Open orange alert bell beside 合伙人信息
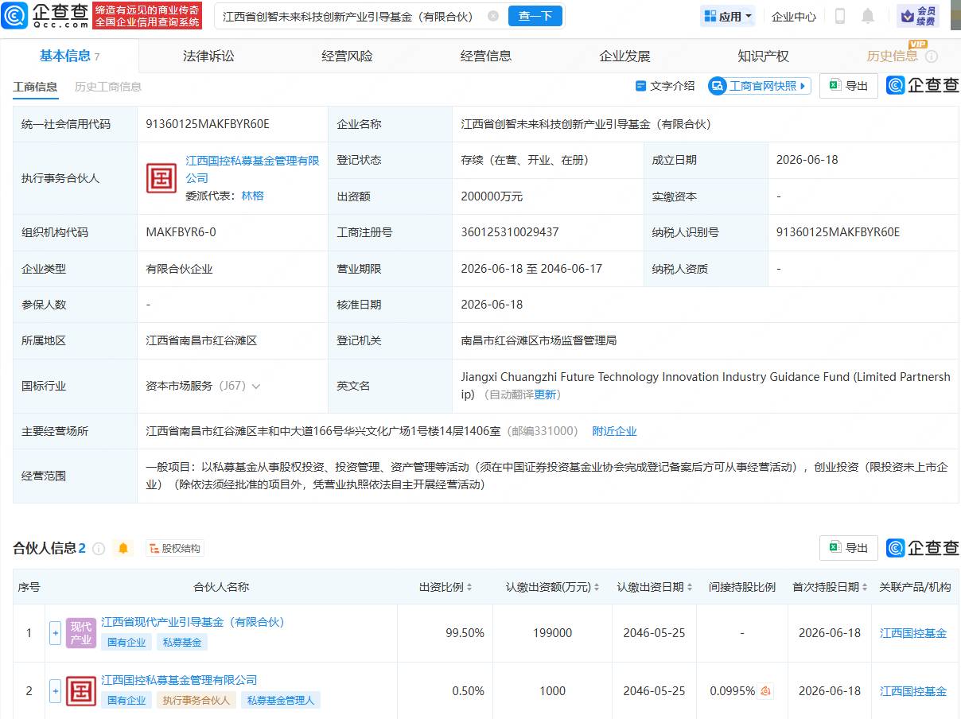 tap(123, 548)
